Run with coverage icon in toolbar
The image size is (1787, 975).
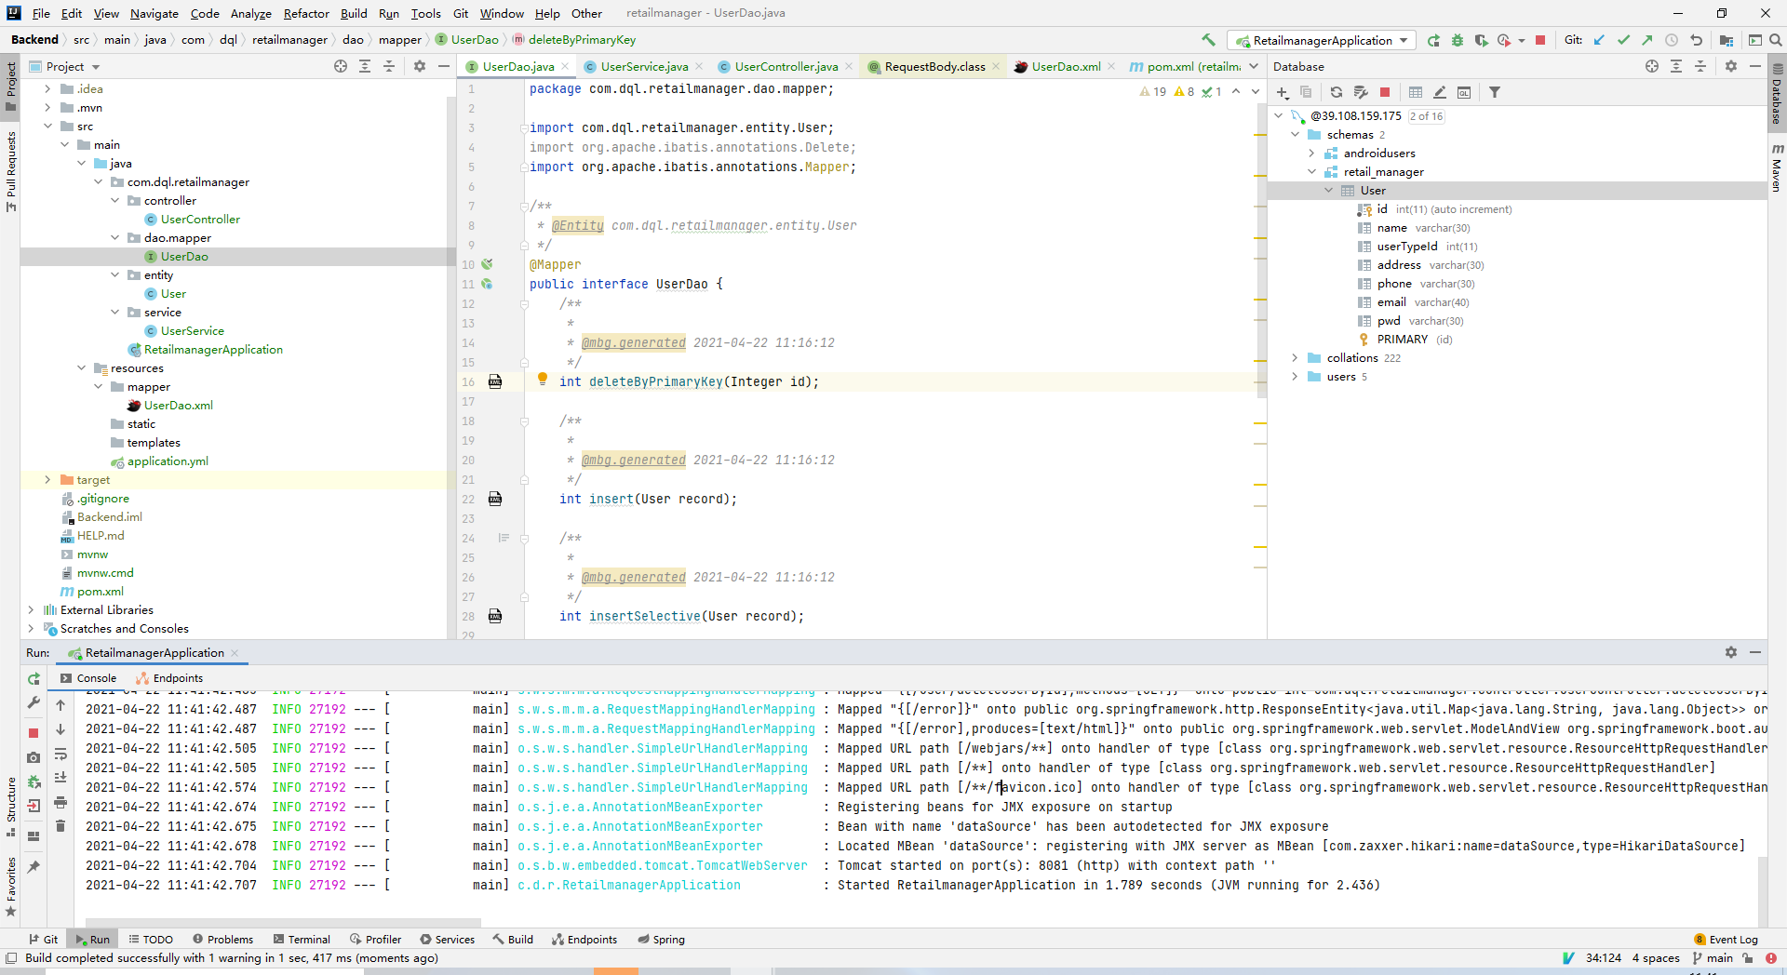[x=1481, y=40]
